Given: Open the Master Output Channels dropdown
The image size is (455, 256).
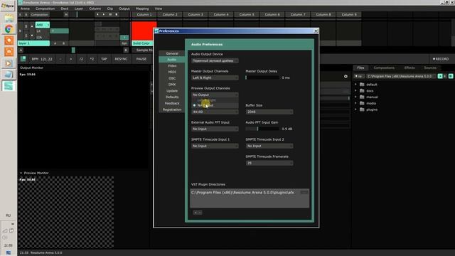Looking at the screenshot, I should pos(215,78).
